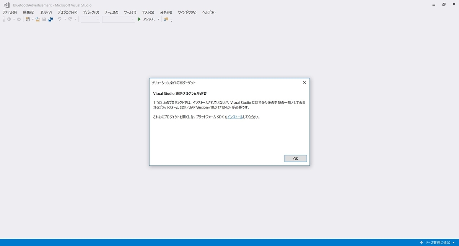Open the 表示(V) menu
This screenshot has height=246, width=459.
tap(46, 12)
